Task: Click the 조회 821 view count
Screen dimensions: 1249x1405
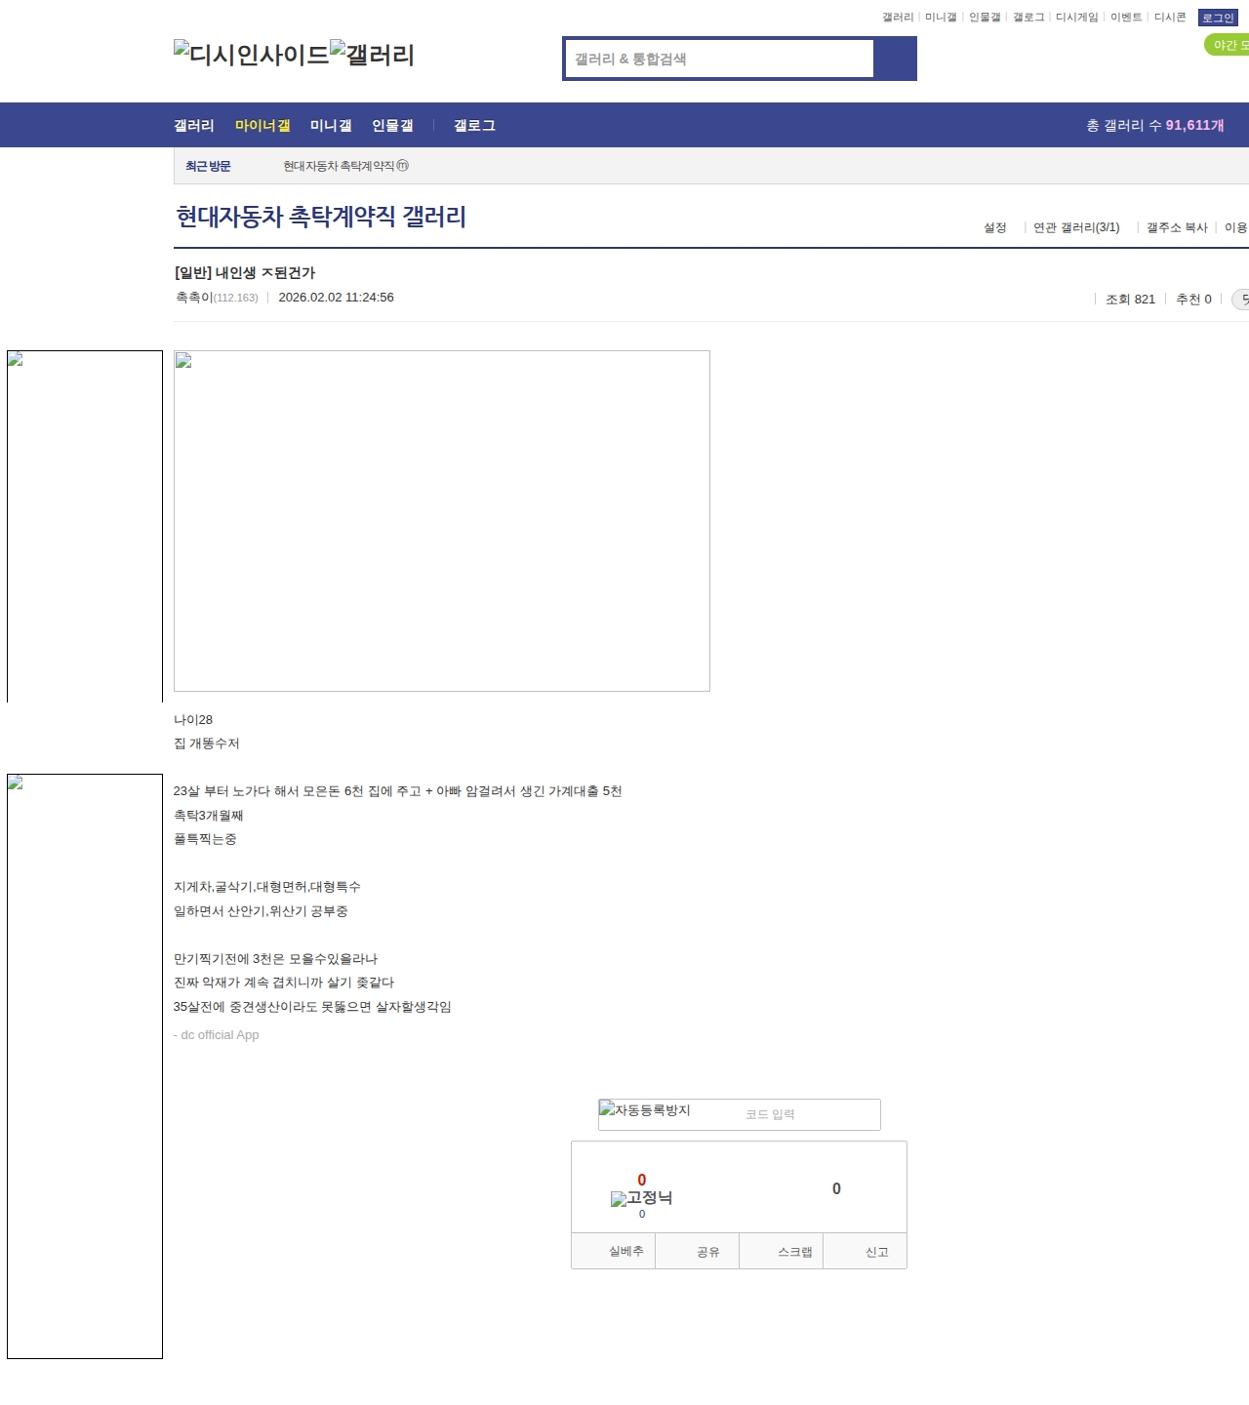Action: point(1130,300)
